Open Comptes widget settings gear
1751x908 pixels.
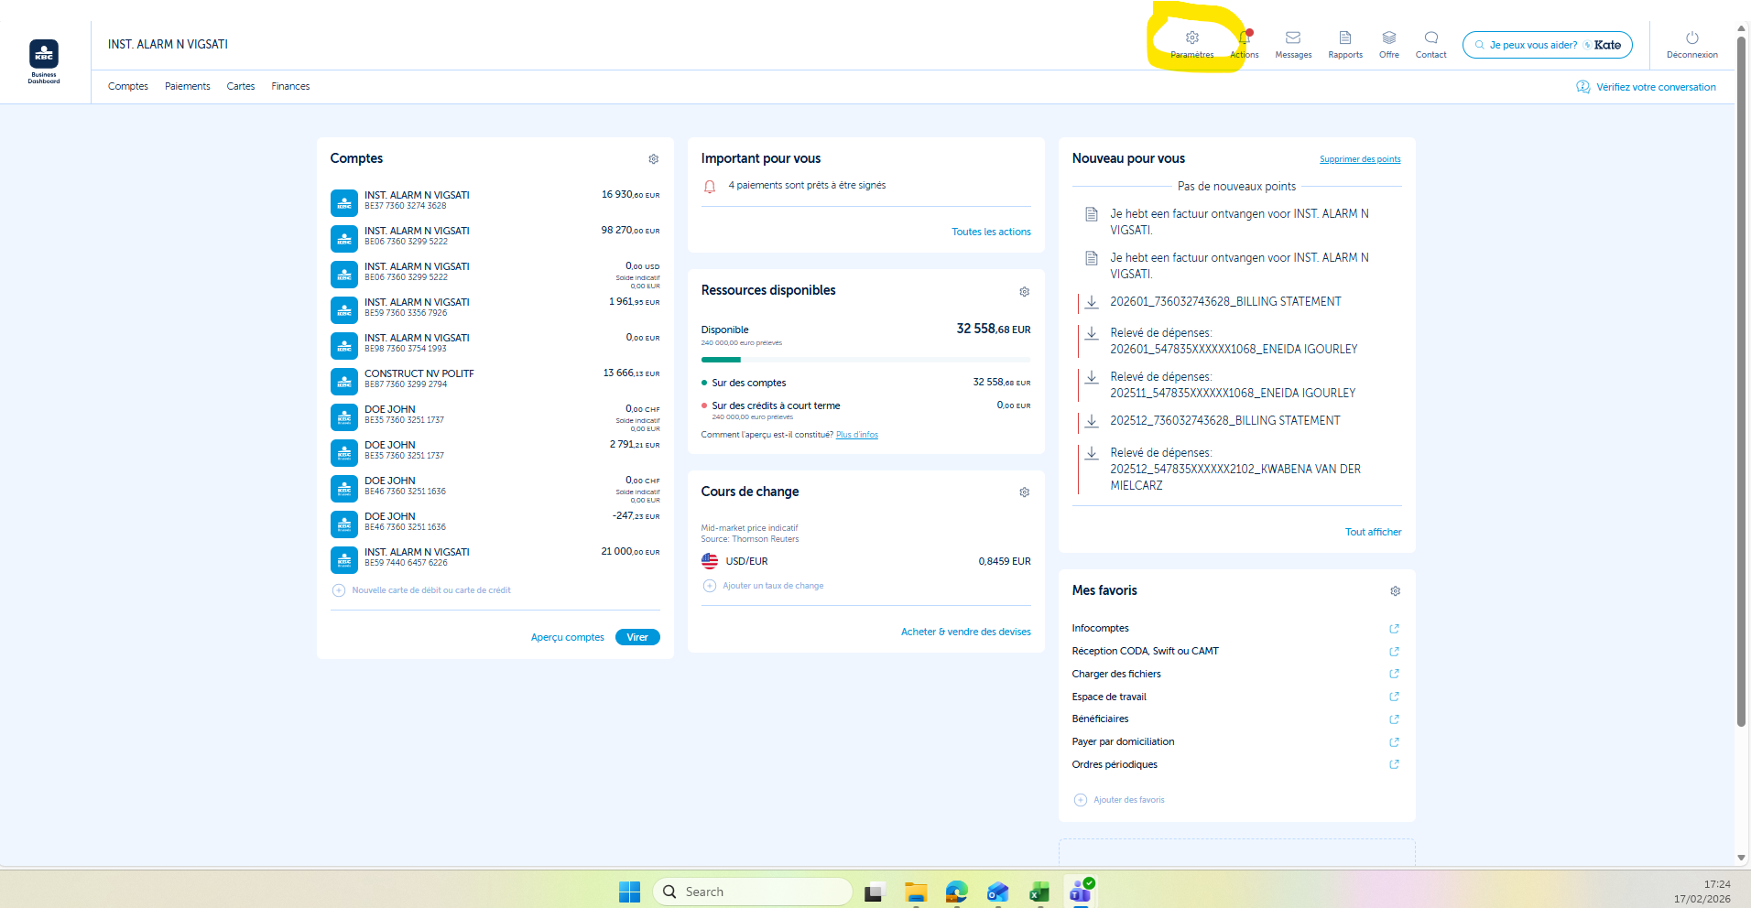point(653,159)
